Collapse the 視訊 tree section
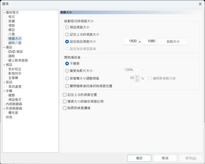This screenshot has width=205, height=164. pos(4,65)
